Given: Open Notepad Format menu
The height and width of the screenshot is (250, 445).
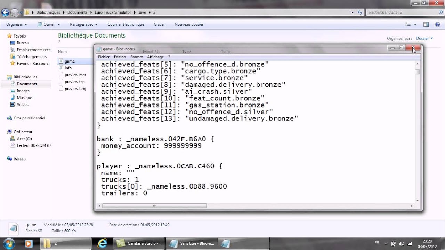Looking at the screenshot, I should pyautogui.click(x=137, y=57).
